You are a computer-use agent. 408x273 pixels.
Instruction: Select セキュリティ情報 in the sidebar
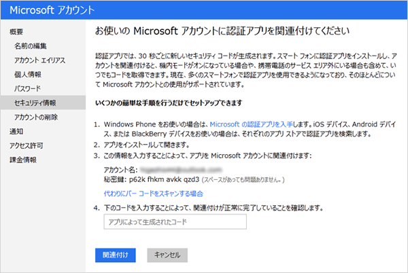coord(43,103)
